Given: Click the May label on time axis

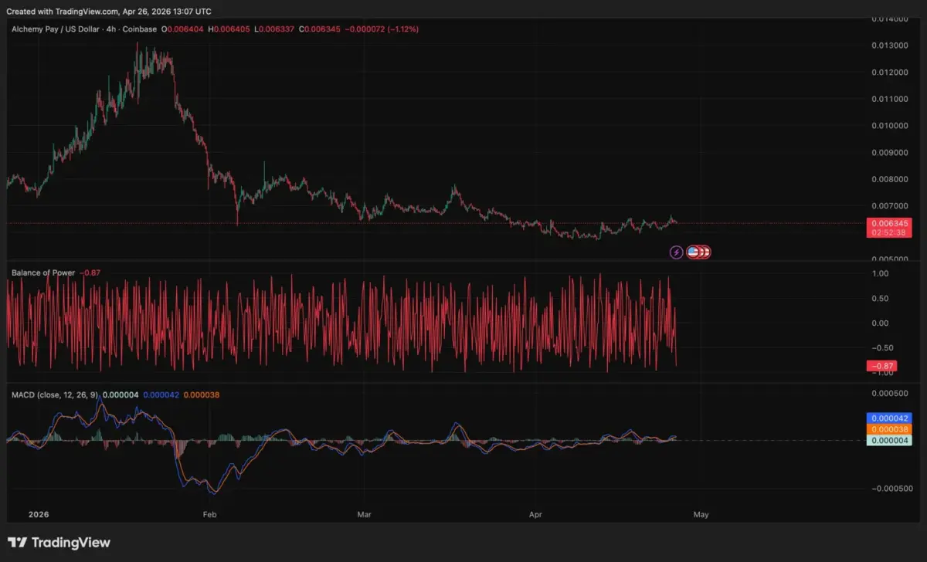Looking at the screenshot, I should tap(700, 513).
